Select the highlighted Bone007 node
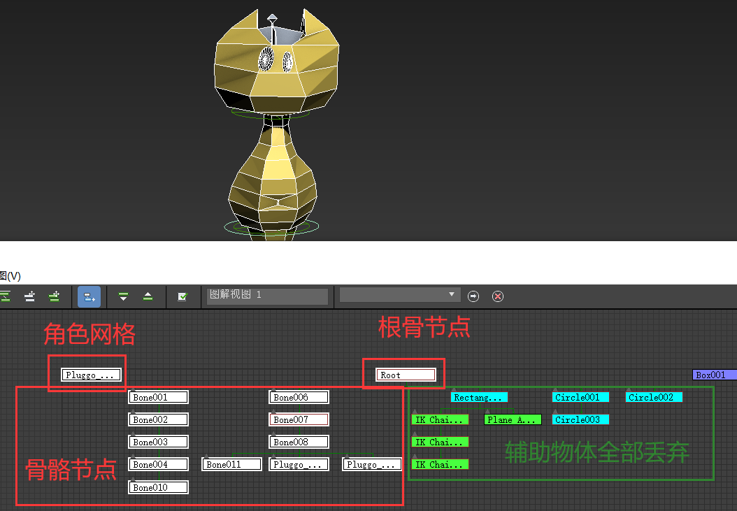 tap(299, 419)
